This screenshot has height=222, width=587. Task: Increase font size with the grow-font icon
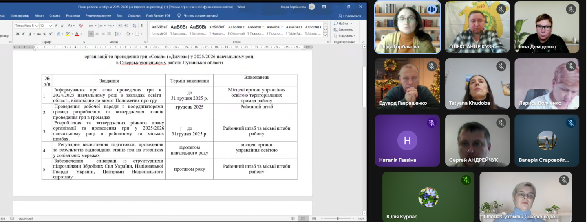[56, 26]
